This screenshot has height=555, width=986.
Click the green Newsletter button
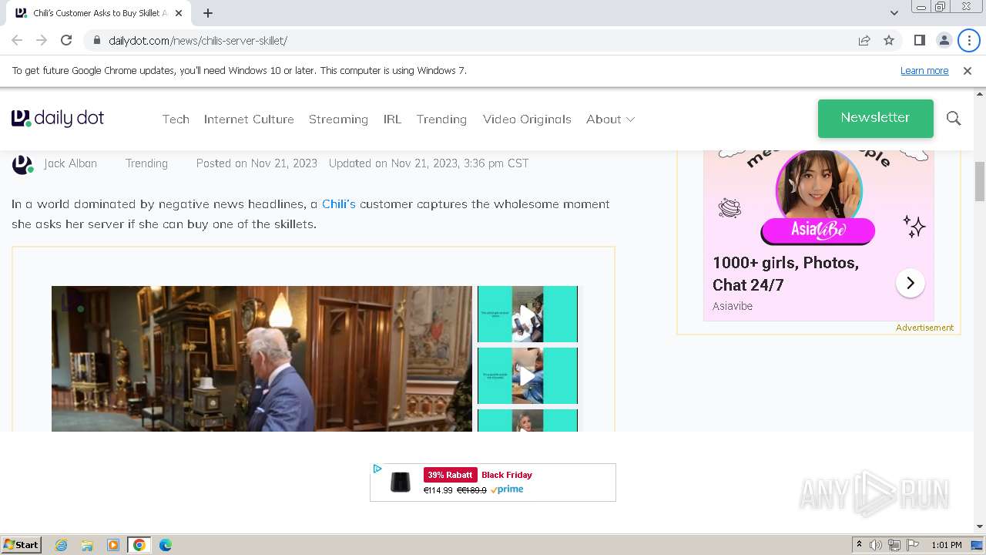(875, 118)
